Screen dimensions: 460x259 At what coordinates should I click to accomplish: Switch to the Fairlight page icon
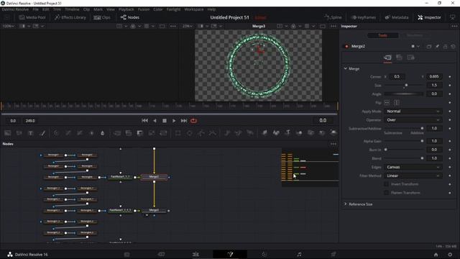click(299, 254)
